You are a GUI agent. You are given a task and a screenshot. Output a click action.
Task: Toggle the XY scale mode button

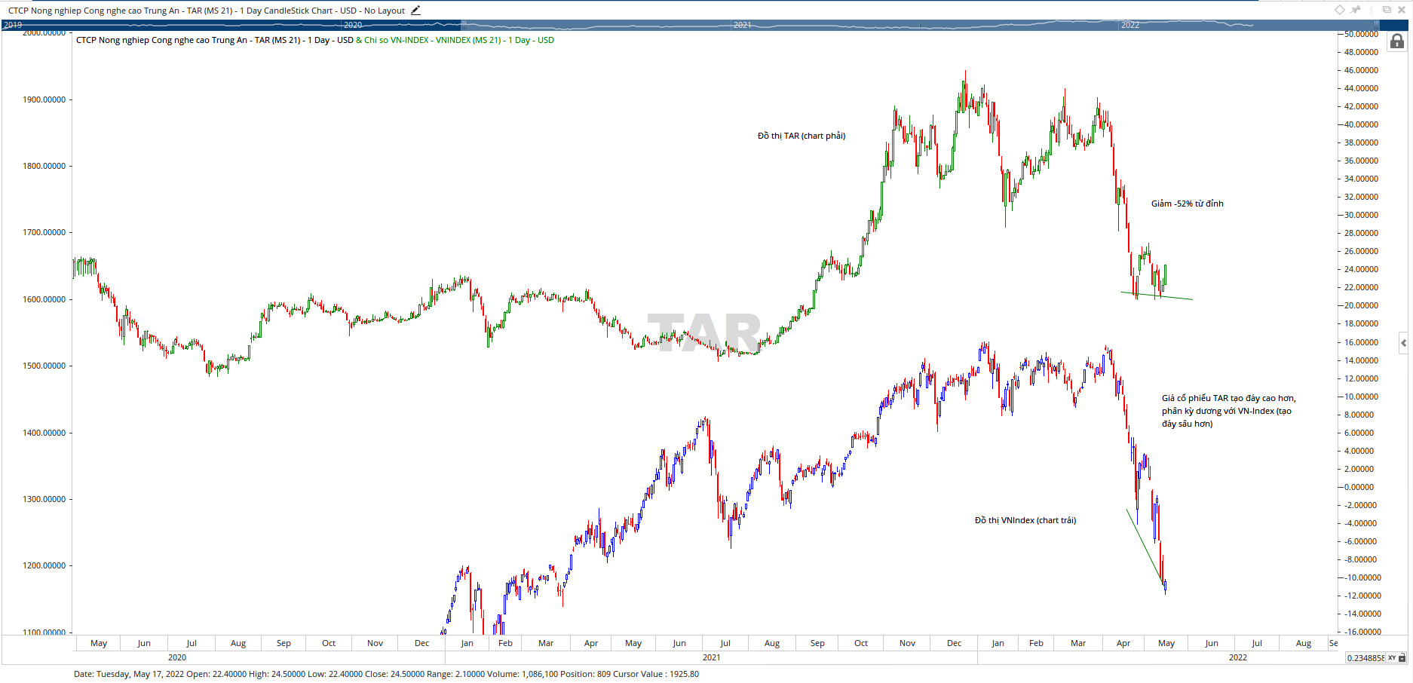coord(1392,658)
